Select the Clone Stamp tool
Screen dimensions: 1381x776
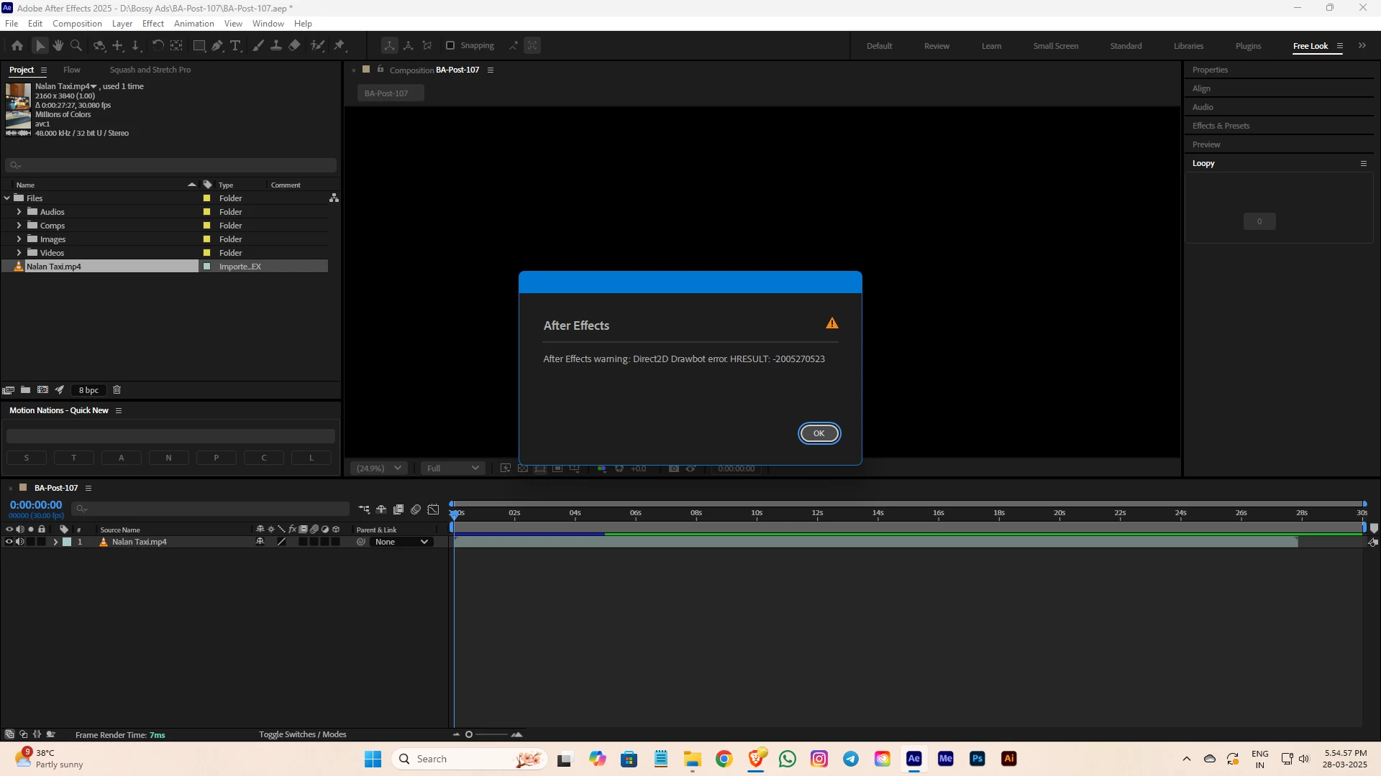tap(276, 45)
